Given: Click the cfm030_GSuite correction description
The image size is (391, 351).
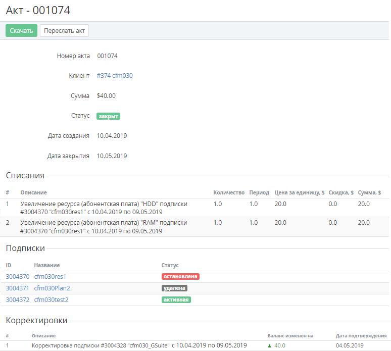Looking at the screenshot, I should click(x=139, y=345).
